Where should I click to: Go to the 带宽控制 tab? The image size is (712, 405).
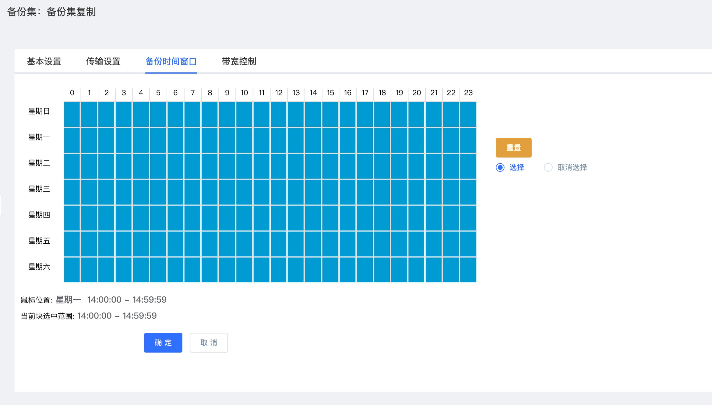point(239,61)
